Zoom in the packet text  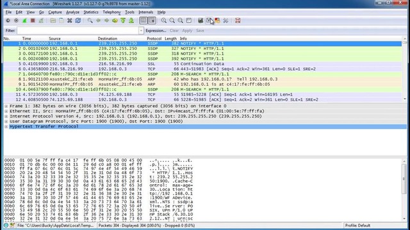[164, 20]
